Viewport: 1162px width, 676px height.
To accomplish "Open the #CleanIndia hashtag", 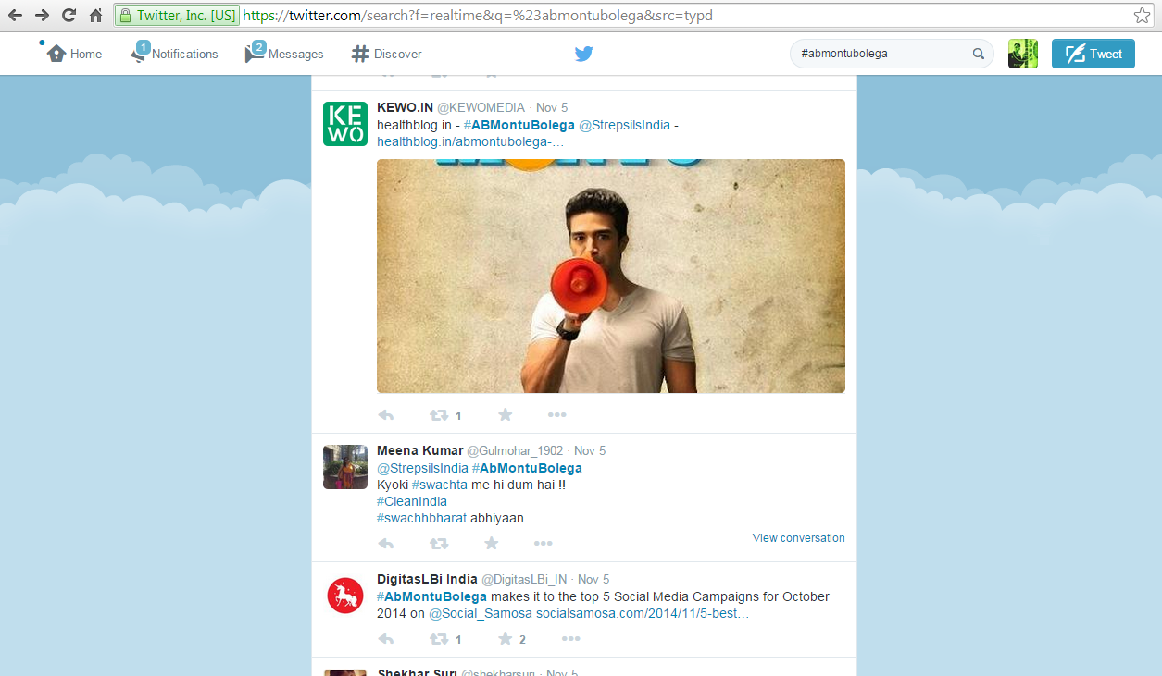I will [412, 501].
